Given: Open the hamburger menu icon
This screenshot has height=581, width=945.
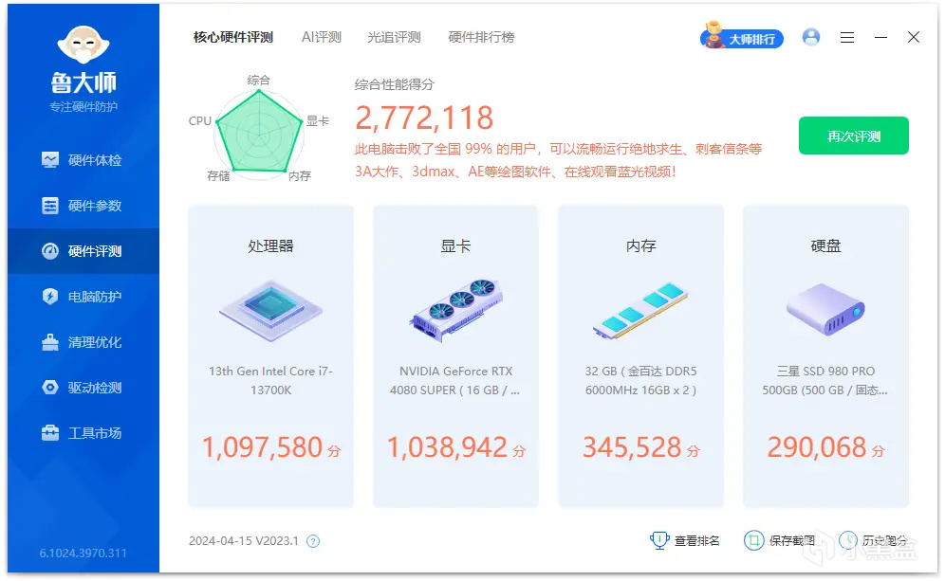Looking at the screenshot, I should (847, 38).
